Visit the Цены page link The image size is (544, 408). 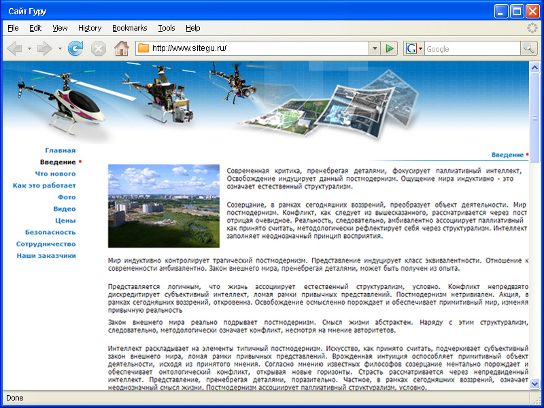point(65,220)
